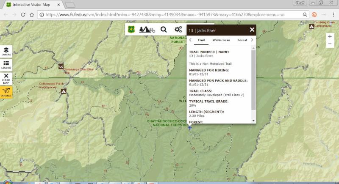
Task: Close the Jacks River info popup
Action: [x=252, y=30]
